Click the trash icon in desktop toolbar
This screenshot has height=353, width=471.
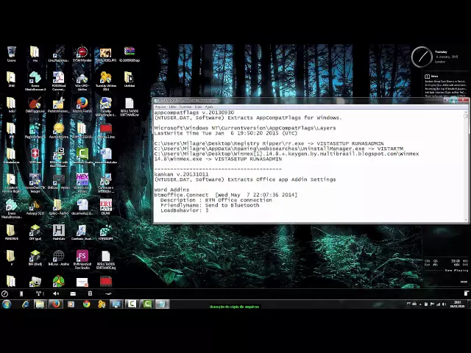click(x=90, y=293)
